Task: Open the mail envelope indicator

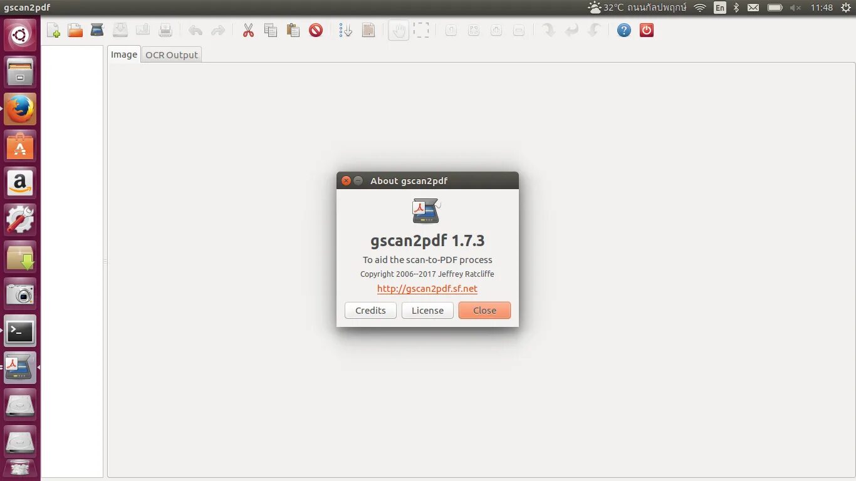Action: pos(753,8)
